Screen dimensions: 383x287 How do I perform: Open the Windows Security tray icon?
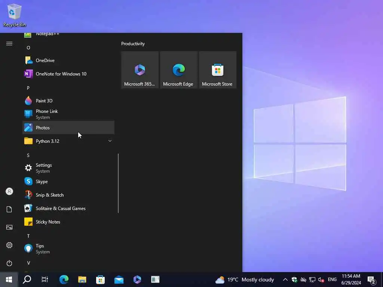tap(294, 280)
